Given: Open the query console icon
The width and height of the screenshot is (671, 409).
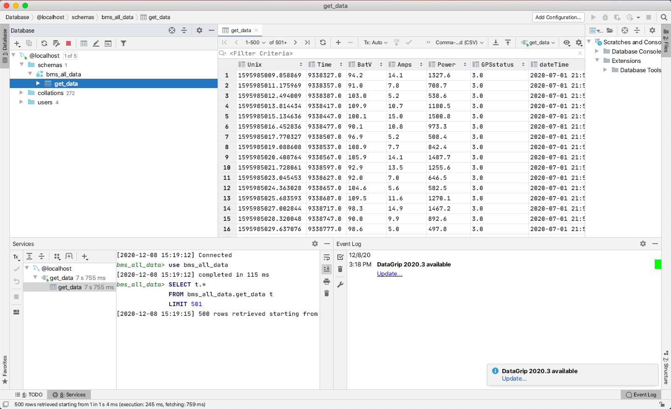Looking at the screenshot, I should tap(108, 43).
